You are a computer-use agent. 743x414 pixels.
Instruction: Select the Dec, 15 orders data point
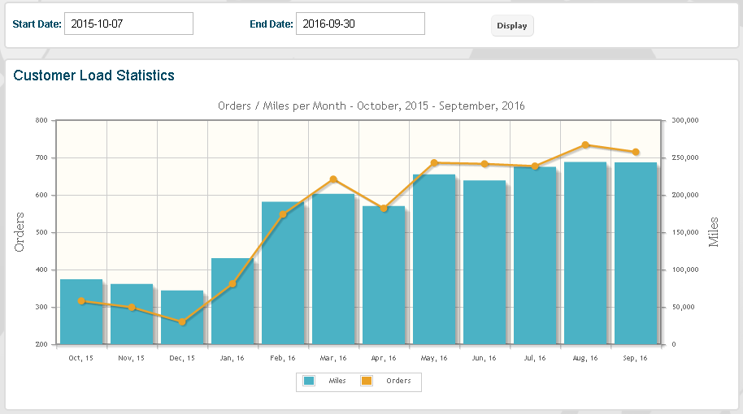[182, 322]
